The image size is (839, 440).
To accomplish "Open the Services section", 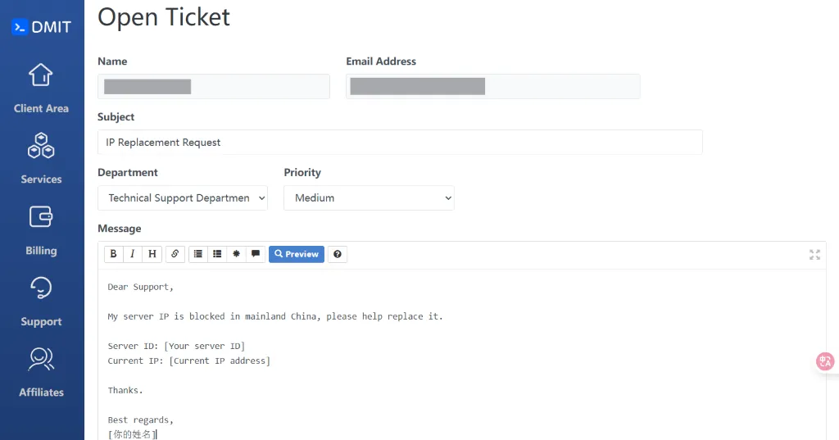I will click(x=41, y=158).
